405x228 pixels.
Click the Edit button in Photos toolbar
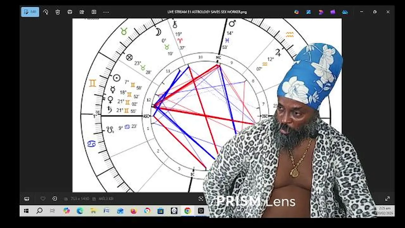pyautogui.click(x=30, y=12)
